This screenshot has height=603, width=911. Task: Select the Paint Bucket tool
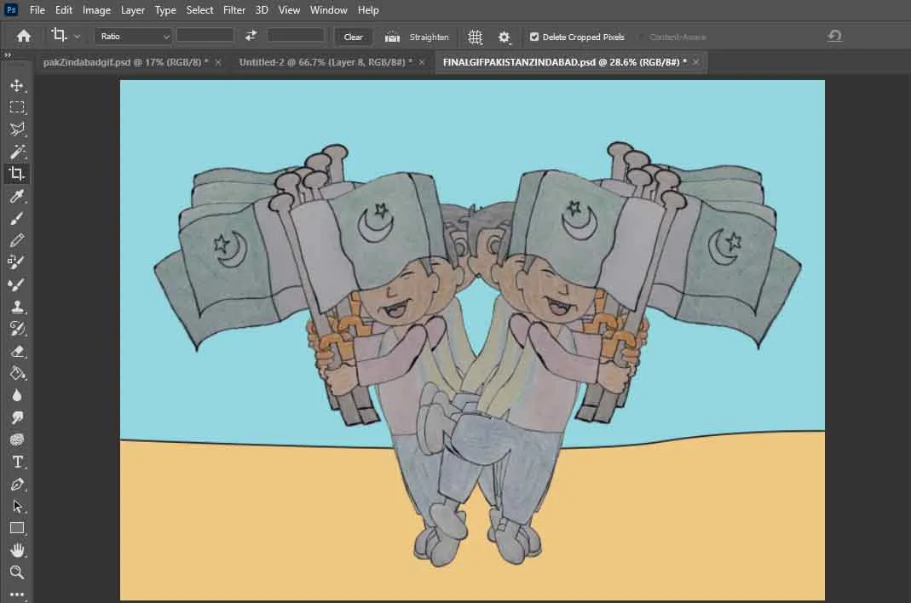pyautogui.click(x=17, y=373)
